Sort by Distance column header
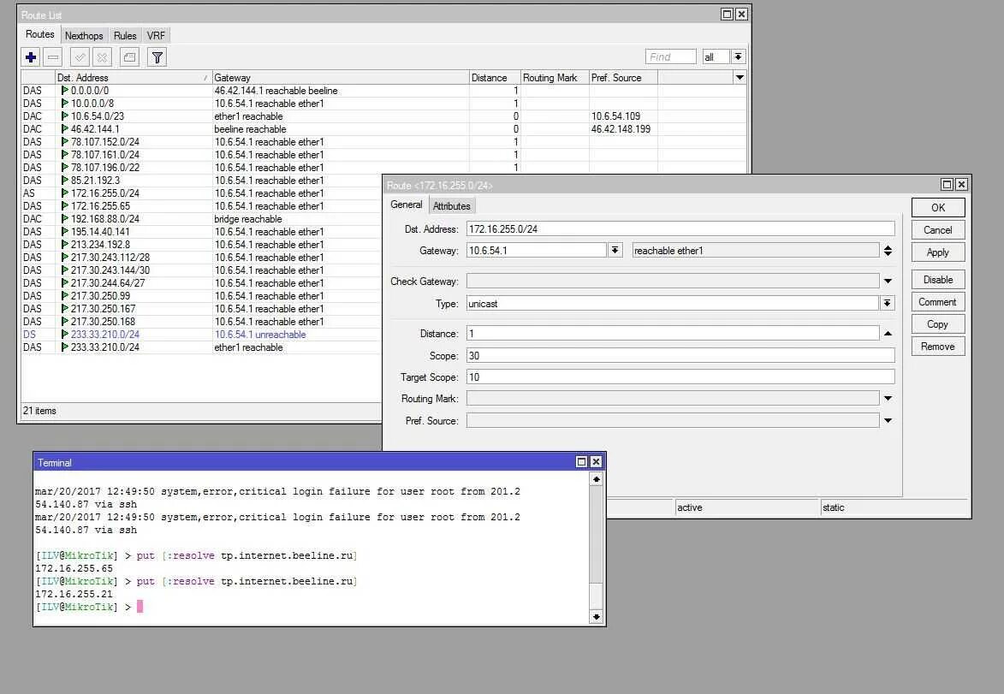This screenshot has width=1004, height=694. click(x=495, y=78)
